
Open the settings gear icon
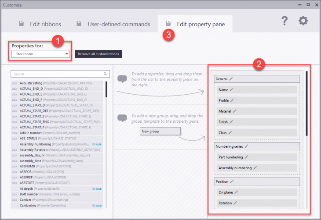303,21
